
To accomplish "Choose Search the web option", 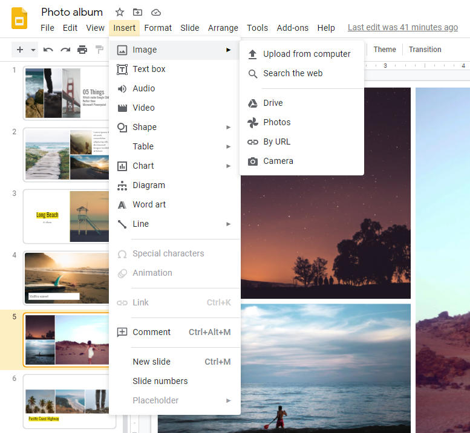I will 302,74.
